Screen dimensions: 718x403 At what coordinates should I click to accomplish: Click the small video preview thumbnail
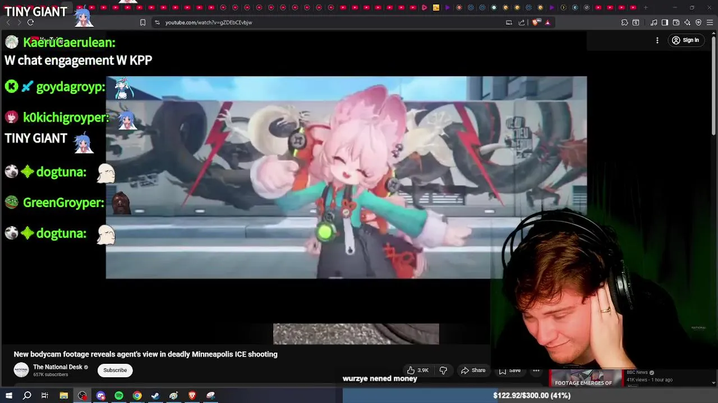coord(356,334)
